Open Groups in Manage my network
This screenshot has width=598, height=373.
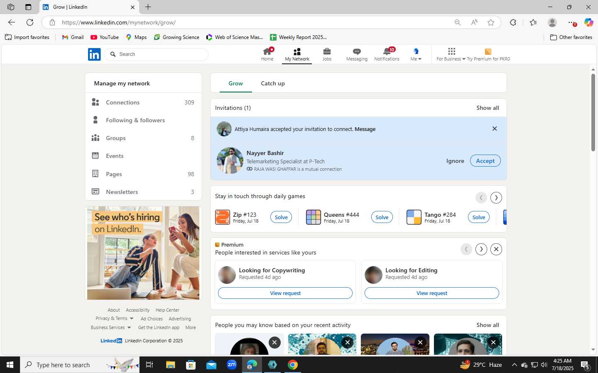tap(143, 138)
